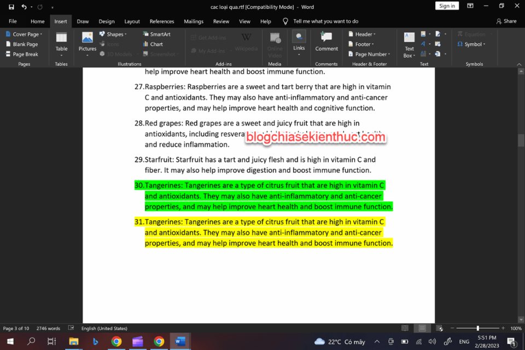Open the Mailings ribbon tab
This screenshot has width=525, height=350.
(193, 21)
